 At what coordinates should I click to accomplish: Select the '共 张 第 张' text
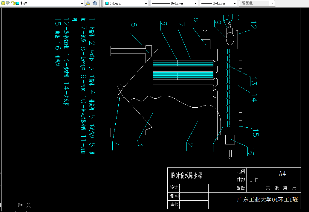click(281, 188)
